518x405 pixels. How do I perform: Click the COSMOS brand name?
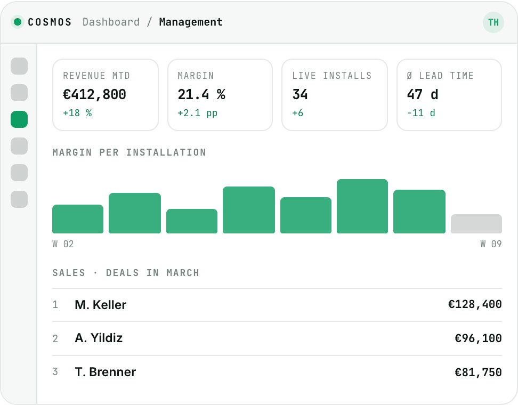[50, 22]
